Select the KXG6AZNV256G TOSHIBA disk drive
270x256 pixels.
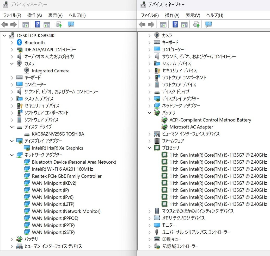pyautogui.click(x=58, y=134)
